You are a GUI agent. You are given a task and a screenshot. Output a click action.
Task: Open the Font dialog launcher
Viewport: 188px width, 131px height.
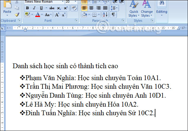76,20
